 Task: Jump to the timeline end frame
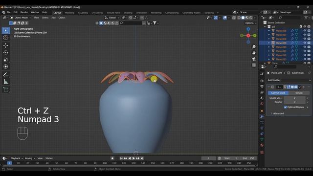pyautogui.click(x=142, y=158)
